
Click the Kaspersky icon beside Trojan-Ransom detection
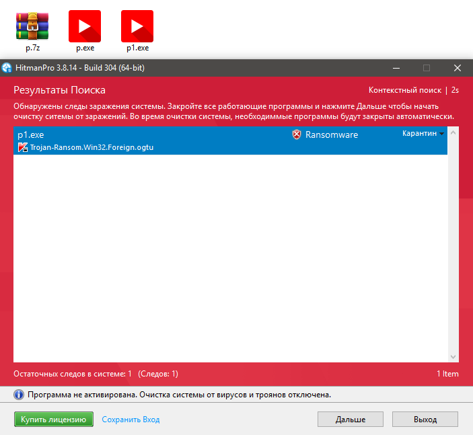tap(23, 147)
